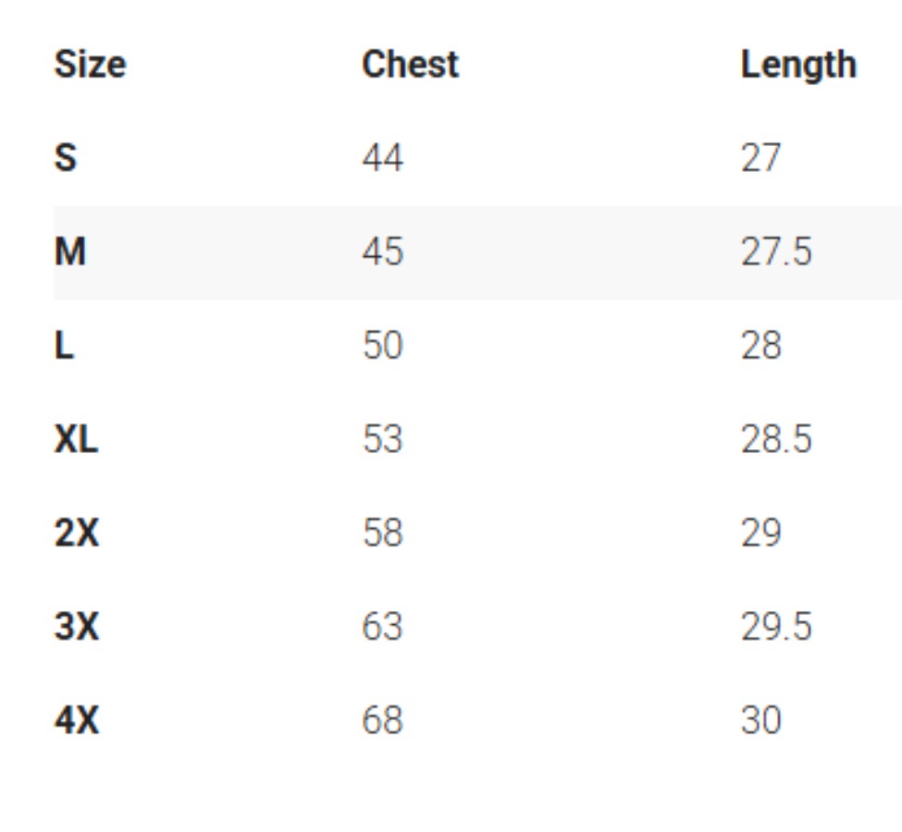Select the XL size row label

76,439
